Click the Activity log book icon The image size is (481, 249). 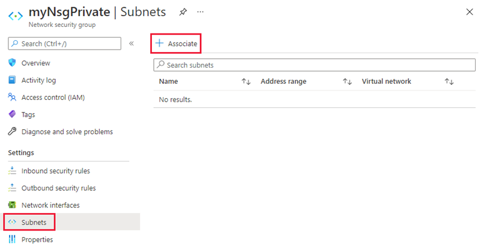point(12,80)
